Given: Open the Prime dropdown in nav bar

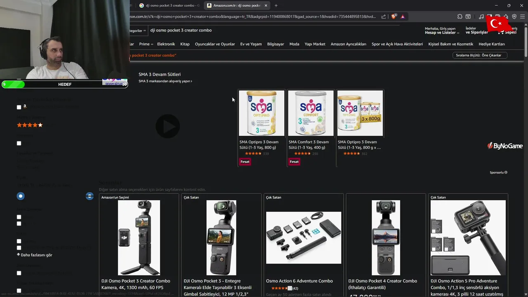Looking at the screenshot, I should click(146, 44).
